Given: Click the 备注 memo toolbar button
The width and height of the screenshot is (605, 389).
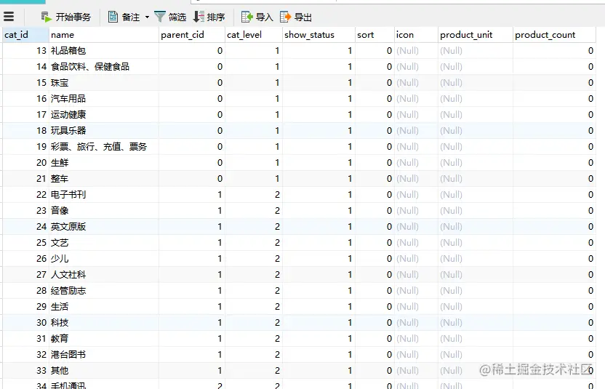Looking at the screenshot, I should 124,17.
